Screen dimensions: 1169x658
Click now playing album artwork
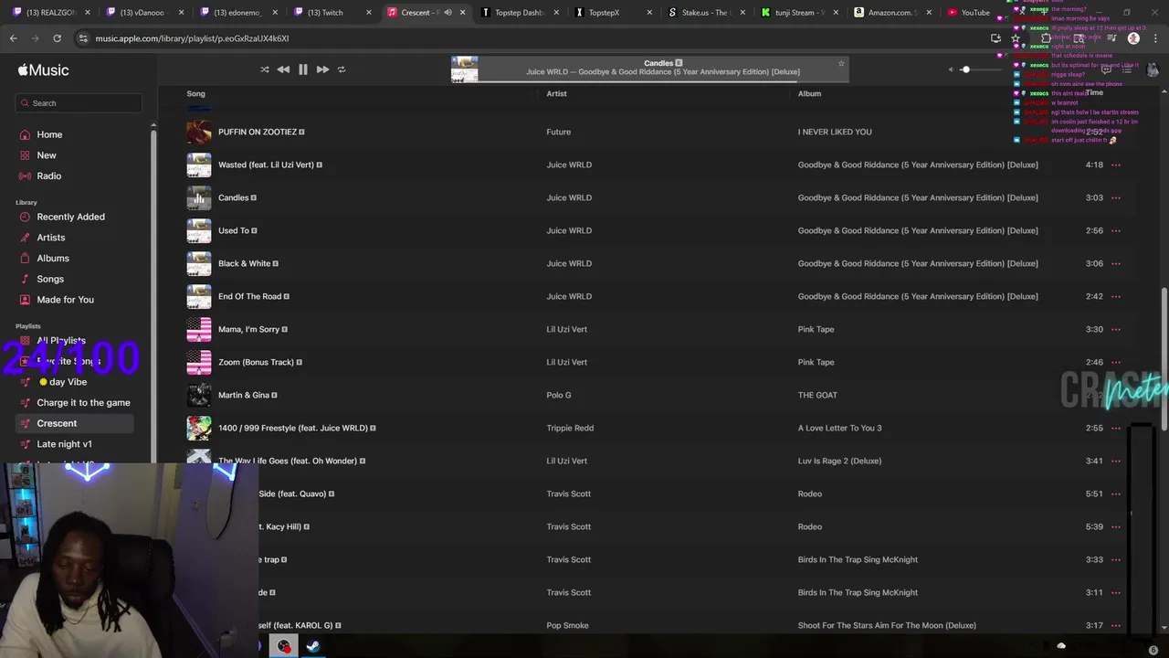(x=464, y=69)
